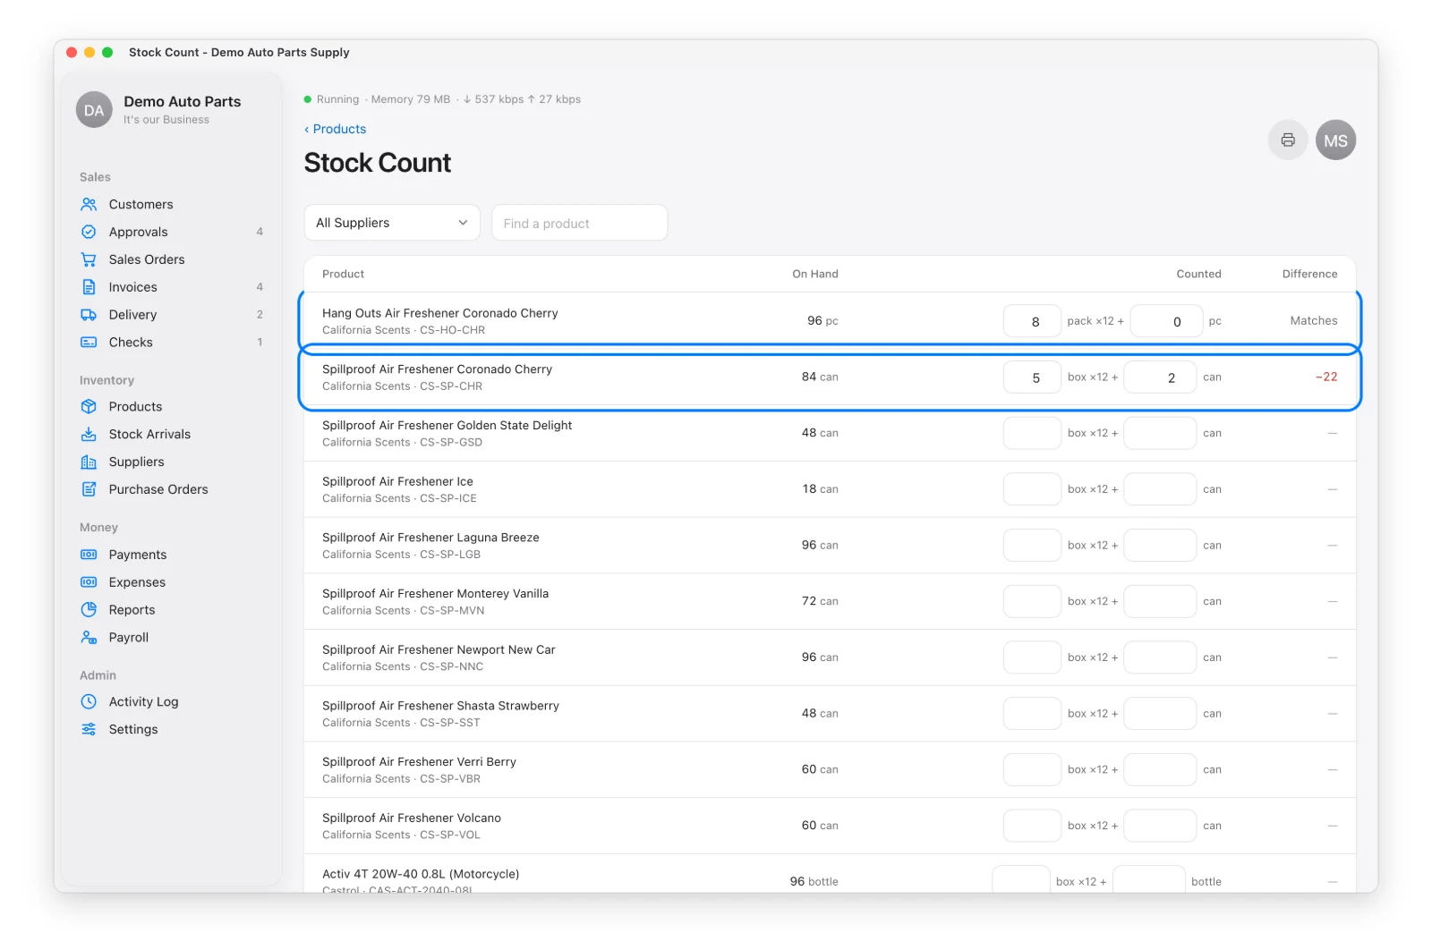Open the MS user avatar menu
This screenshot has height=933, width=1432.
[x=1335, y=140]
